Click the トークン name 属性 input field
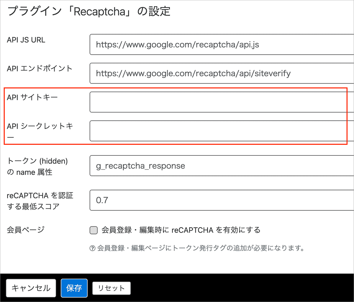 tap(222, 166)
